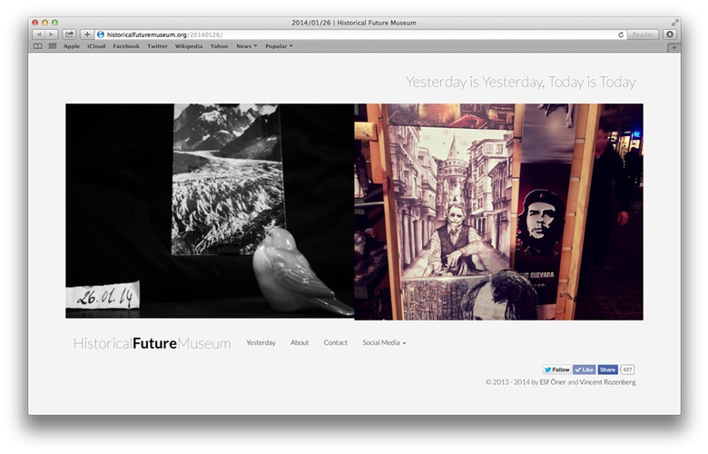Image resolution: width=708 pixels, height=454 pixels.
Task: Toggle the Twitter Follow button
Action: tap(556, 370)
